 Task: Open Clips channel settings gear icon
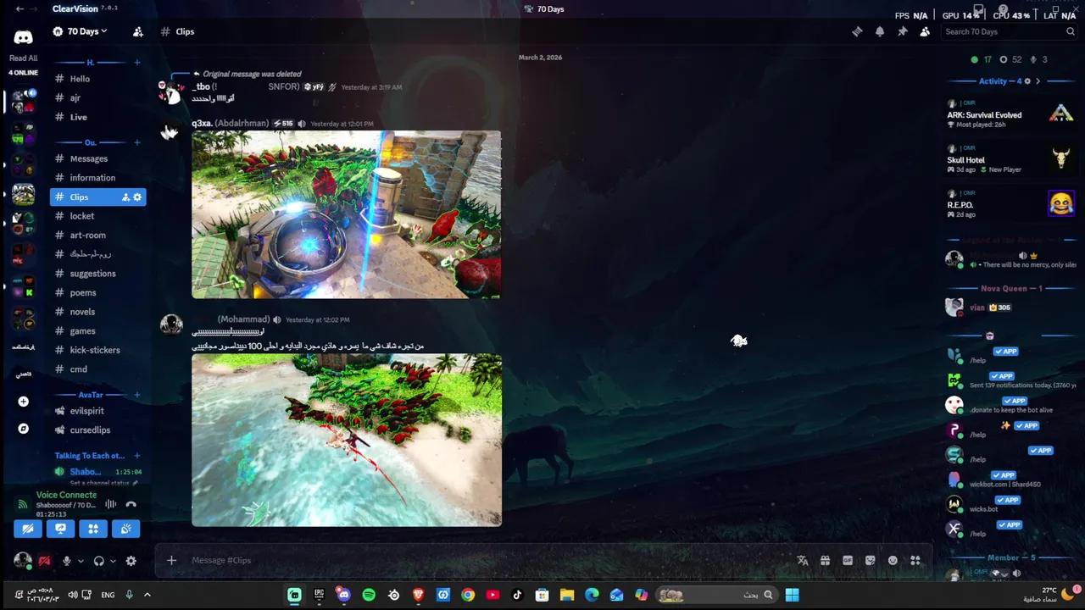(x=137, y=197)
